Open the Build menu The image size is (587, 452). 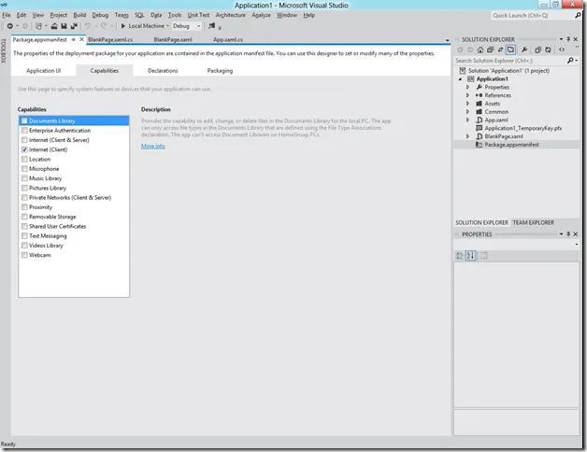[79, 15]
